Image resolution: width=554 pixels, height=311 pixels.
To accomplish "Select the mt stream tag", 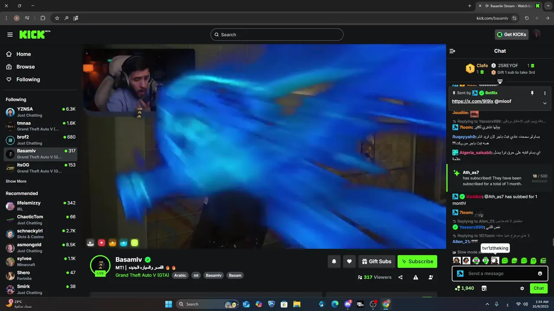I will click(196, 275).
